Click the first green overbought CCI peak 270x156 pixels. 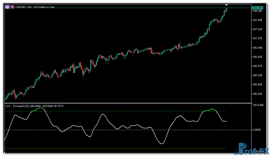pyautogui.click(x=40, y=108)
